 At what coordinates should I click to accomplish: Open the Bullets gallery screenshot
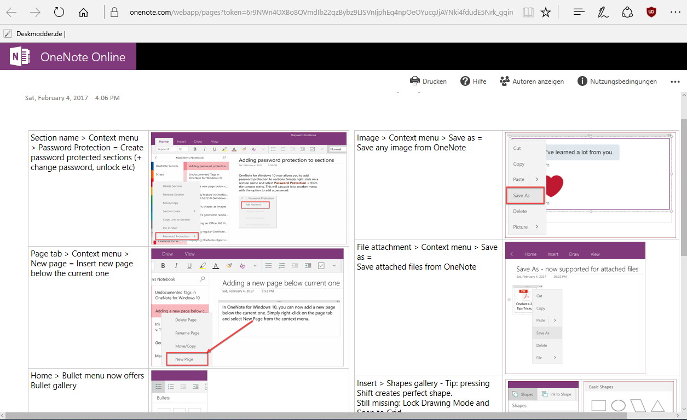pos(180,391)
